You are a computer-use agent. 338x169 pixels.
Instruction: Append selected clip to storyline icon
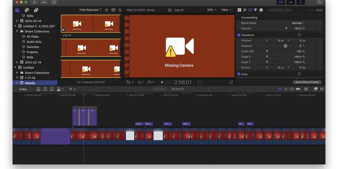tap(52, 89)
